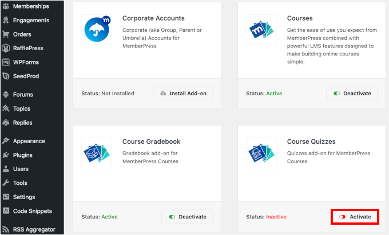Activate the Course Quizzes add-on

[x=355, y=217]
